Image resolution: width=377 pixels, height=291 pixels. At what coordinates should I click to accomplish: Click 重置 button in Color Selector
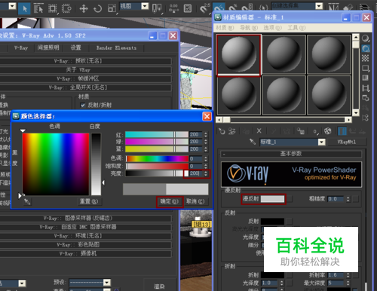89,201
